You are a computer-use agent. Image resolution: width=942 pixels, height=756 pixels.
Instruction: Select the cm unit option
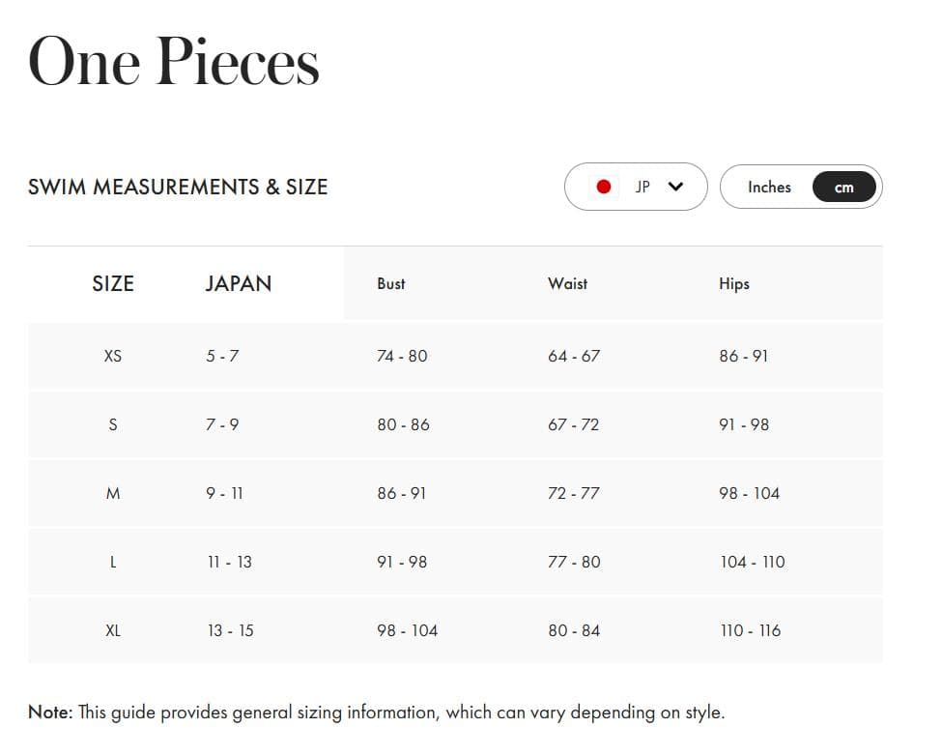pyautogui.click(x=844, y=189)
